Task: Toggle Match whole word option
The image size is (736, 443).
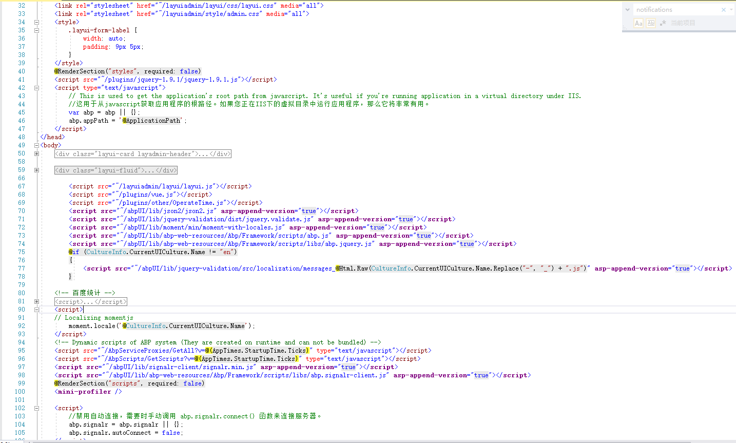Action: tap(651, 23)
